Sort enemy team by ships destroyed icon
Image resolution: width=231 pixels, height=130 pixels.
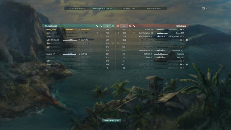130,26
